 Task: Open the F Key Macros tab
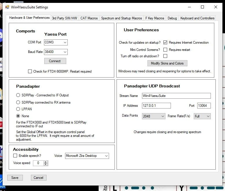tap(155, 18)
